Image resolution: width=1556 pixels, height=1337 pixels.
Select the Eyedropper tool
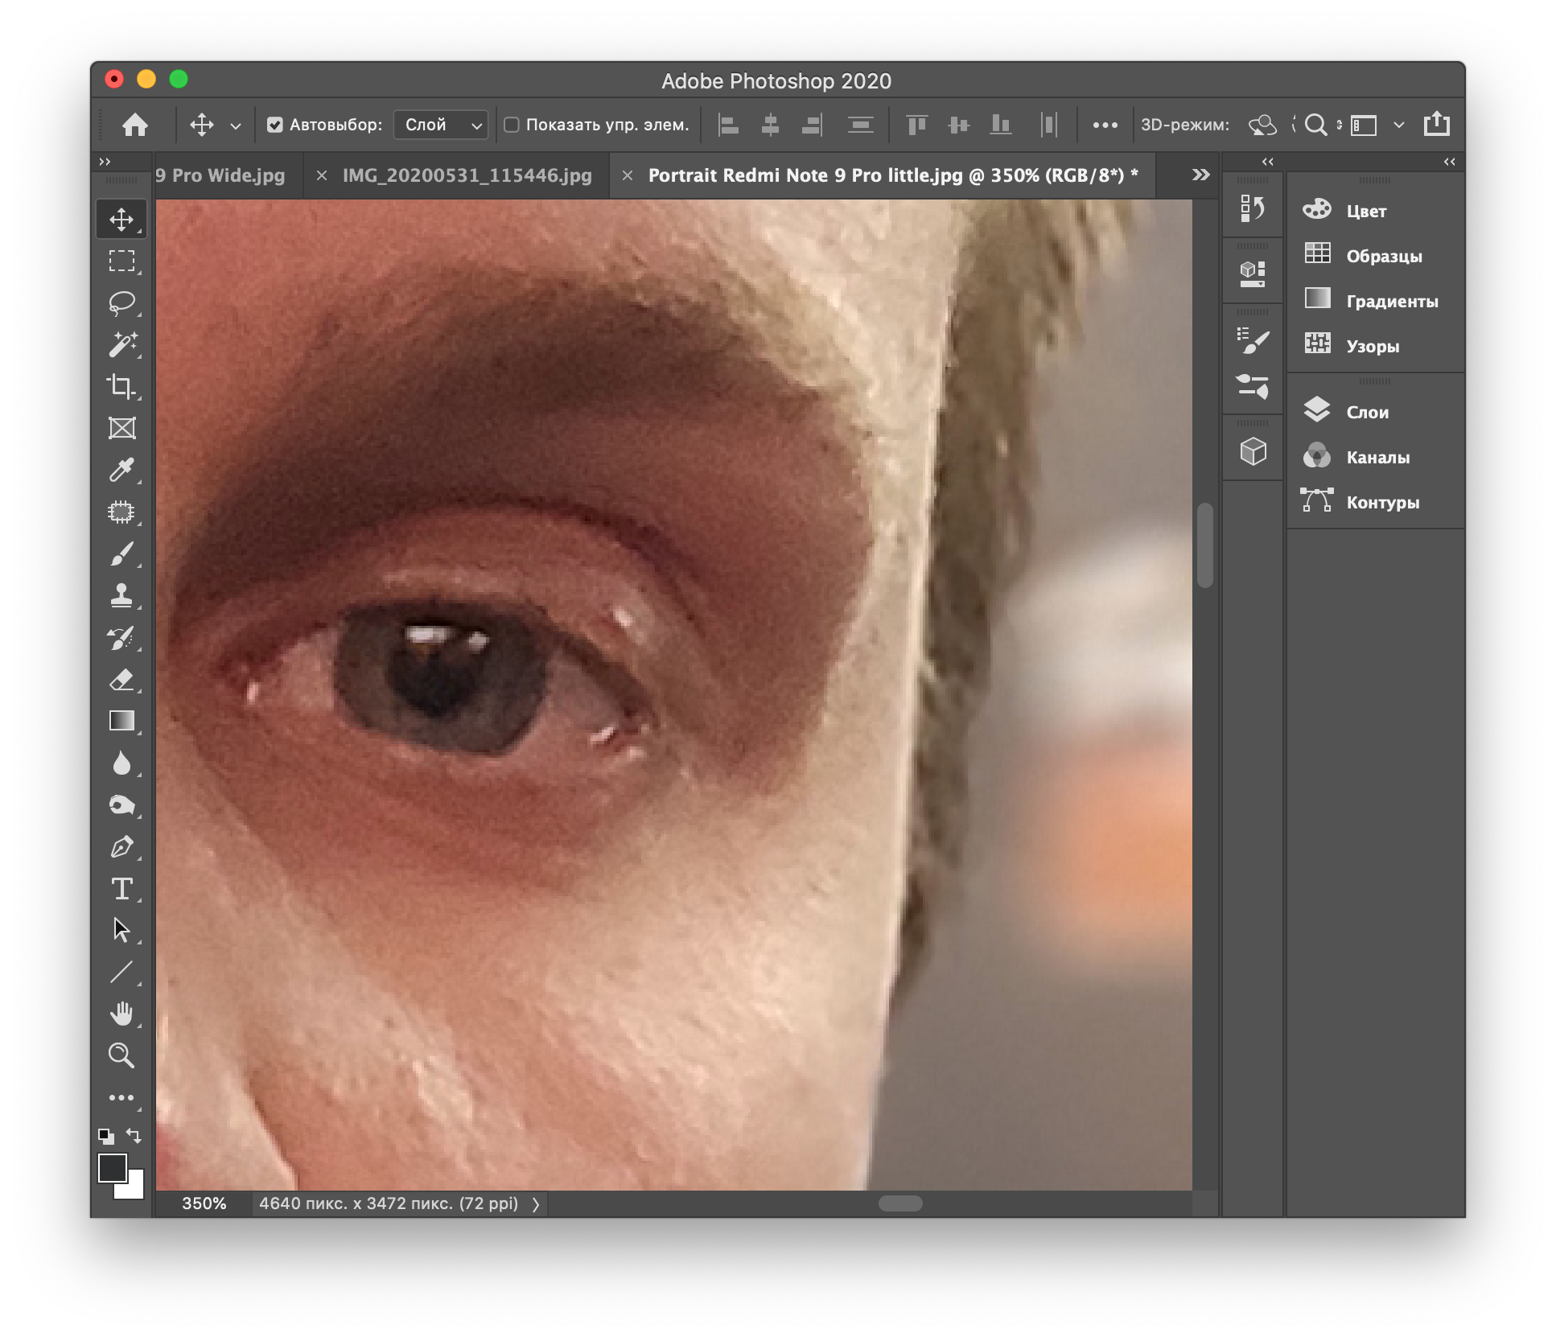(121, 471)
